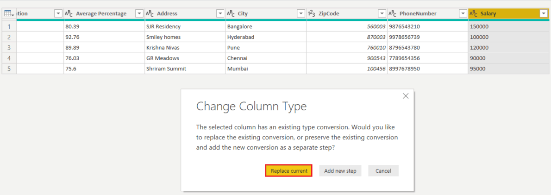Click the zip code 100456 cell
Screen dimensions: 551x195
(346, 69)
